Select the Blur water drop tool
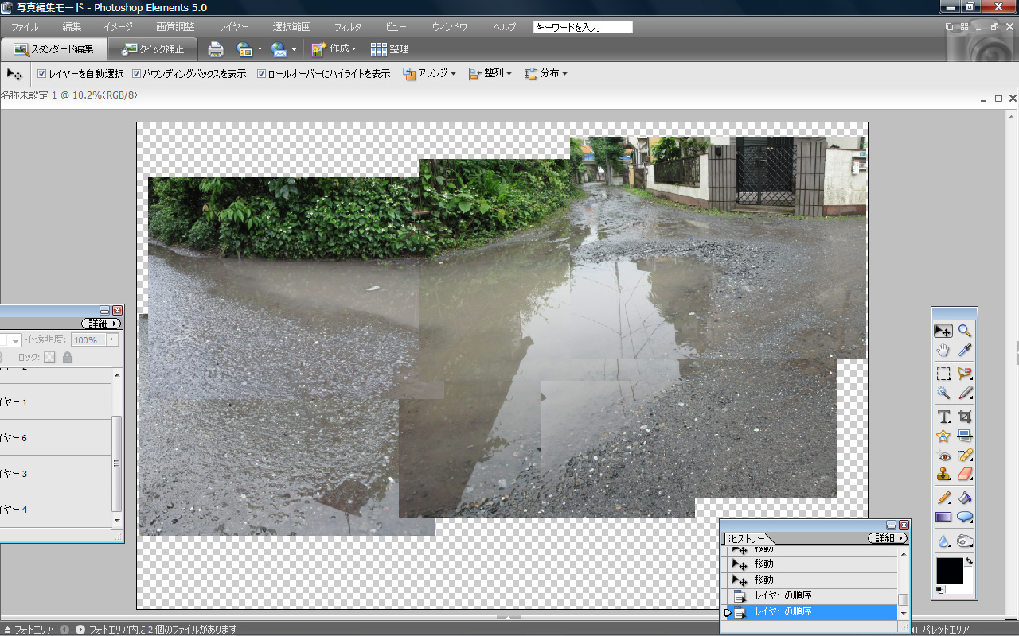Image resolution: width=1019 pixels, height=636 pixels. click(943, 541)
